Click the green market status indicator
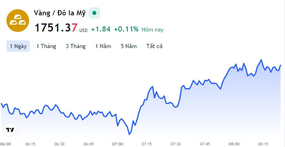The width and height of the screenshot is (285, 147). click(x=94, y=13)
